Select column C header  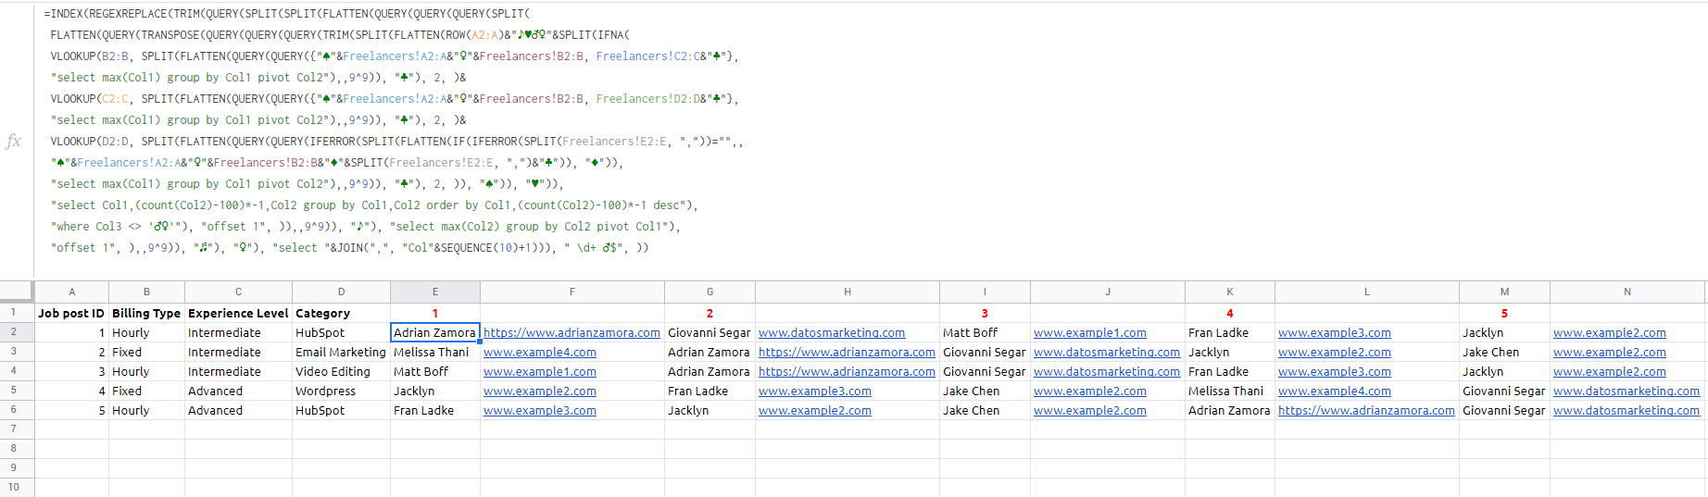238,292
